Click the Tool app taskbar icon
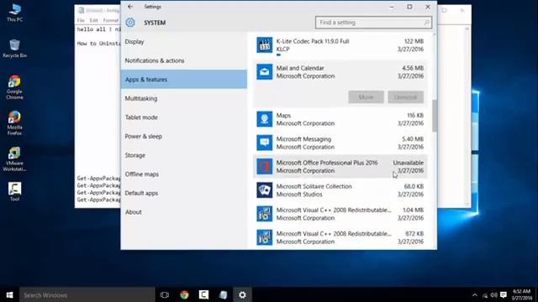Viewport: 538px width, 302px height. 203,294
